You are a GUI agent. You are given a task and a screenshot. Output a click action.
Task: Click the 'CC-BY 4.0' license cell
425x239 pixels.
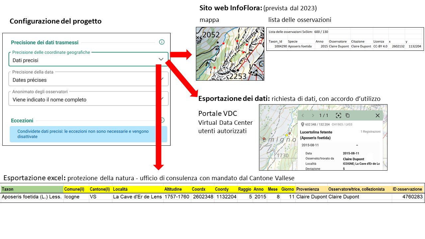[x=381, y=46]
